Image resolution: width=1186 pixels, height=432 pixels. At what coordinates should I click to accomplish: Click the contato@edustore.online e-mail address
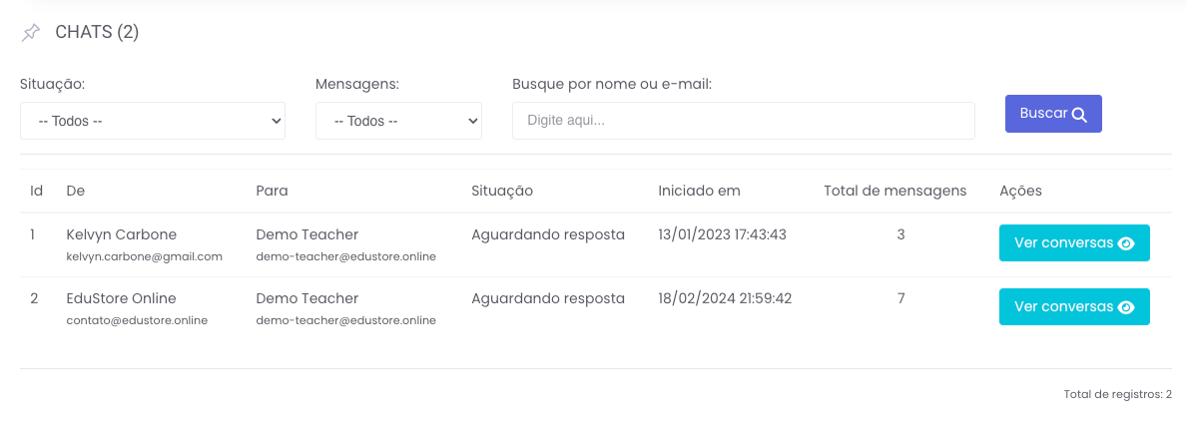[x=137, y=320]
